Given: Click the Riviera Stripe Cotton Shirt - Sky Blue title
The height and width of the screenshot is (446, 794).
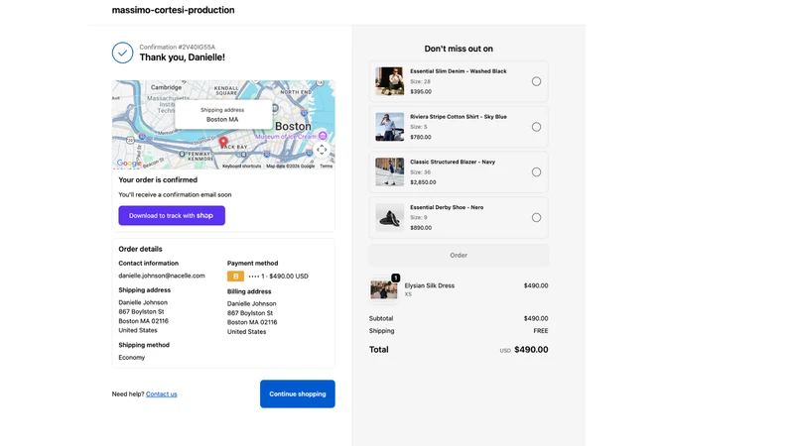Looking at the screenshot, I should tap(459, 117).
